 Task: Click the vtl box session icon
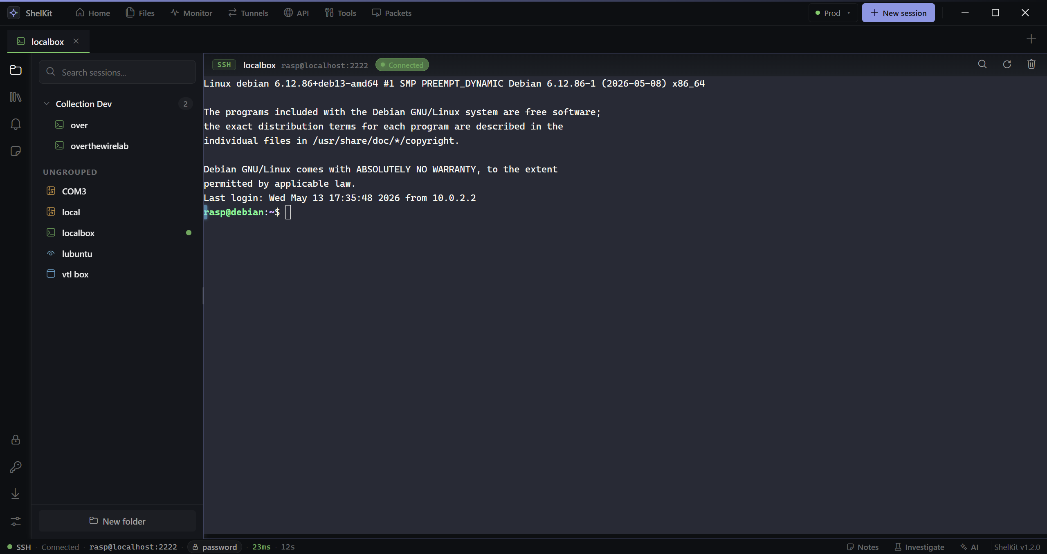click(x=51, y=274)
